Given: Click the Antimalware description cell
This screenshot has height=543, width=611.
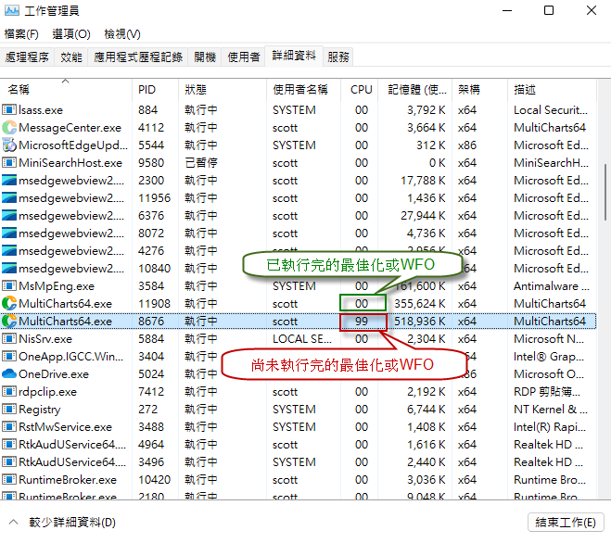Looking at the screenshot, I should [x=552, y=286].
